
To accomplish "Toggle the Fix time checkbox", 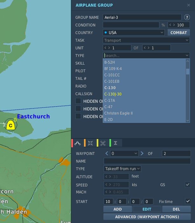I will coord(188,201).
